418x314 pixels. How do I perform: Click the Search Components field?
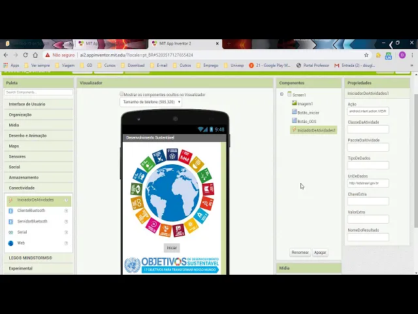pos(39,92)
